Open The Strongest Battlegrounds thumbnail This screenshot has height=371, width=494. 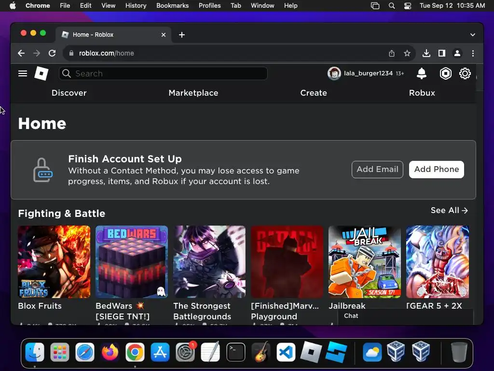pos(209,261)
